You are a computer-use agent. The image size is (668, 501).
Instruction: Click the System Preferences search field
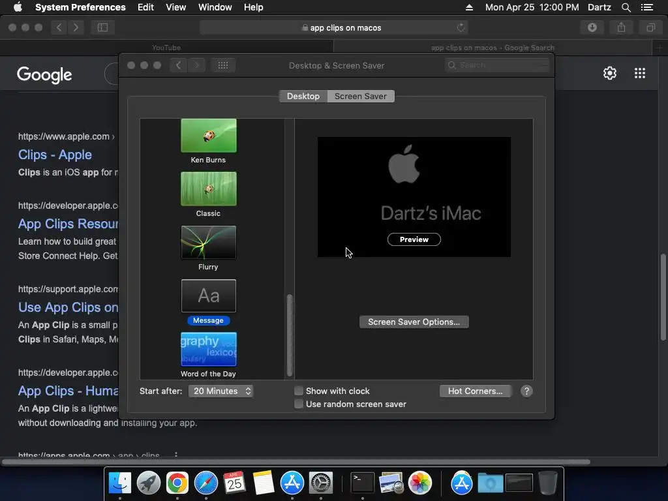point(497,65)
